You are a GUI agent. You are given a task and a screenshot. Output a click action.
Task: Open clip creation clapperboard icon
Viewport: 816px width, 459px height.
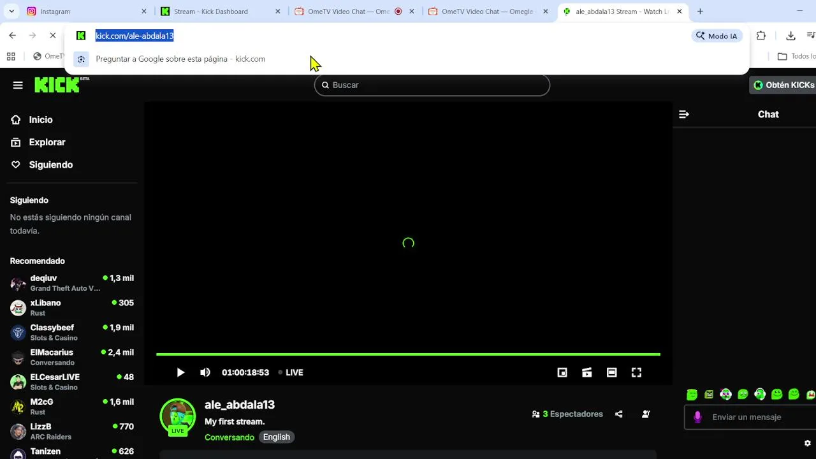[x=587, y=372]
